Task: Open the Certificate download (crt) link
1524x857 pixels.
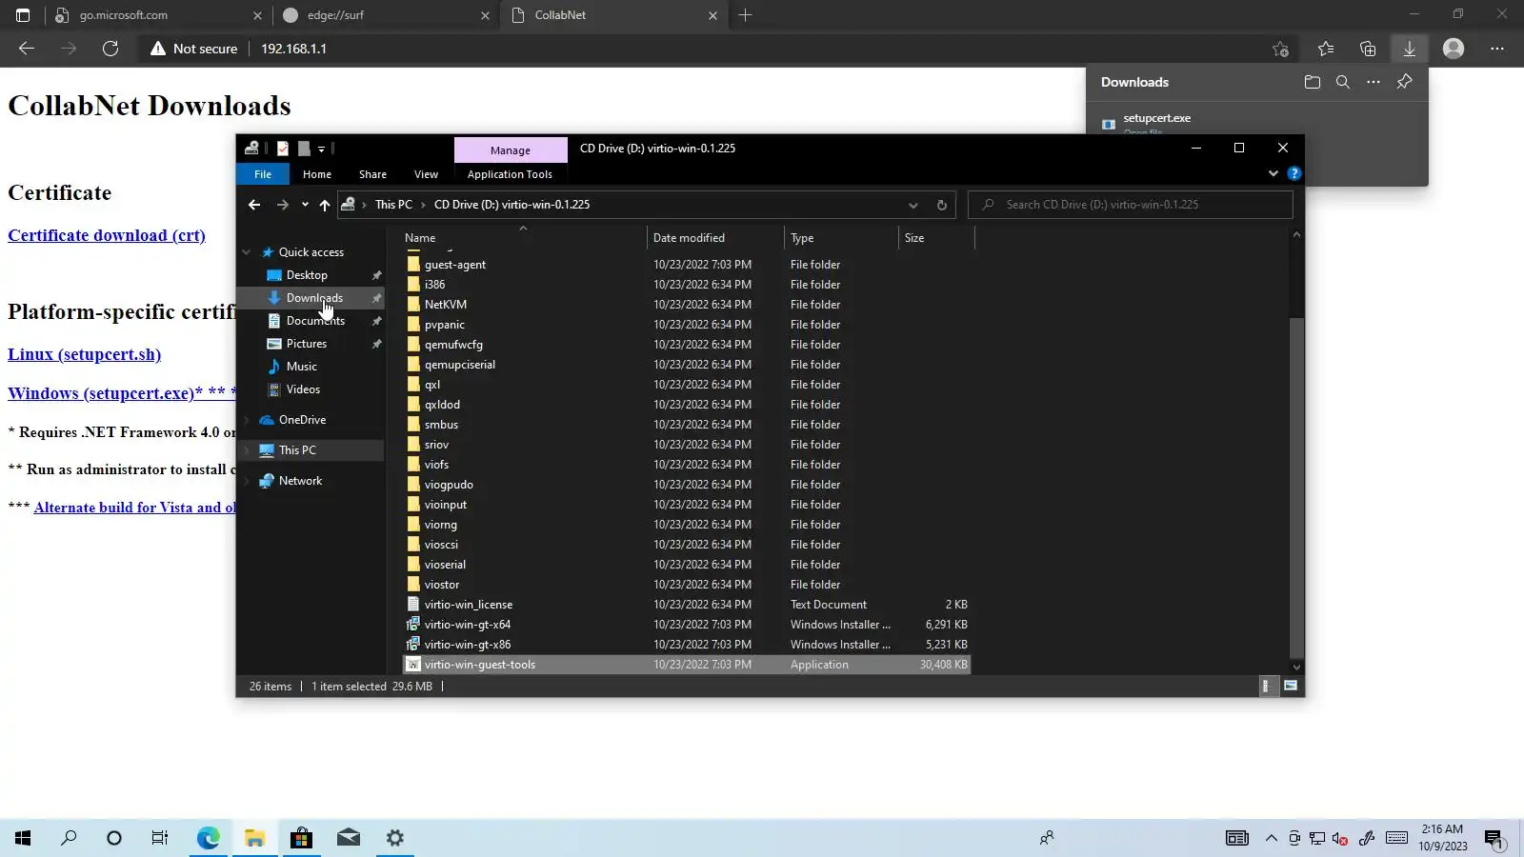Action: tap(107, 235)
